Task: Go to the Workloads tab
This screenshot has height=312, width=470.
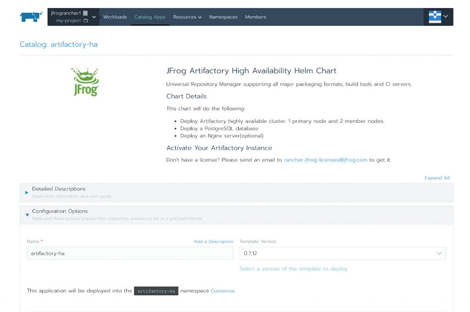Action: click(x=115, y=17)
